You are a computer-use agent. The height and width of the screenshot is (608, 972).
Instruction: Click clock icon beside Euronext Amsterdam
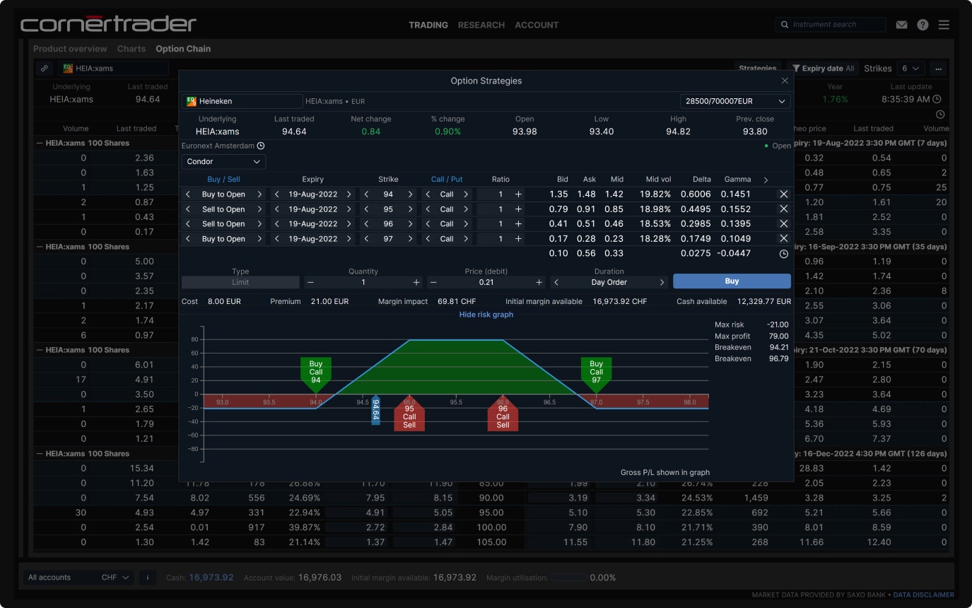pos(261,146)
